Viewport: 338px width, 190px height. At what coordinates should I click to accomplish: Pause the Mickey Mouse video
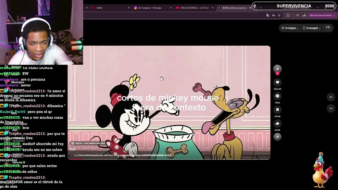169,103
